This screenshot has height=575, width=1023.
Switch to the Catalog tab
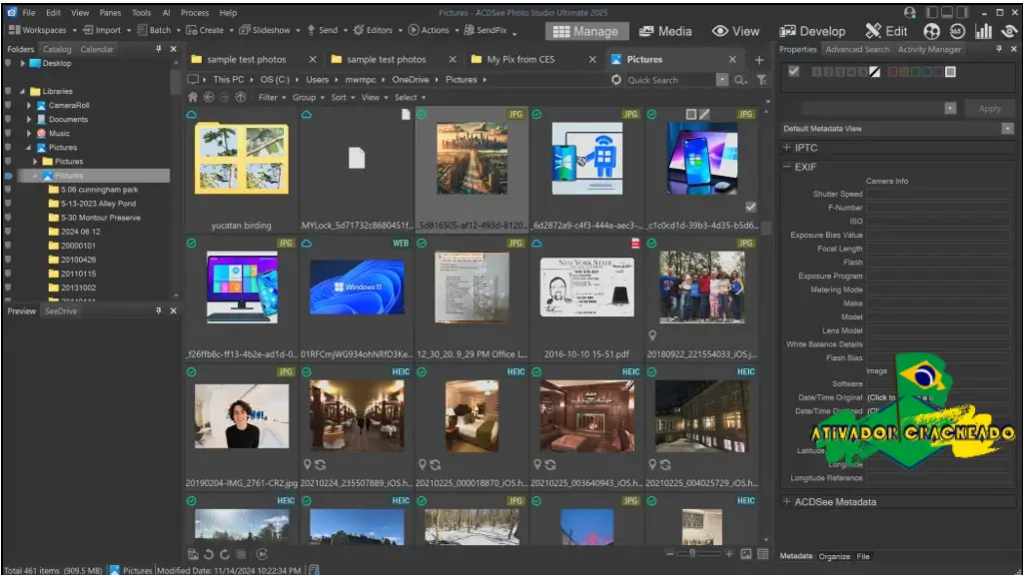(57, 49)
